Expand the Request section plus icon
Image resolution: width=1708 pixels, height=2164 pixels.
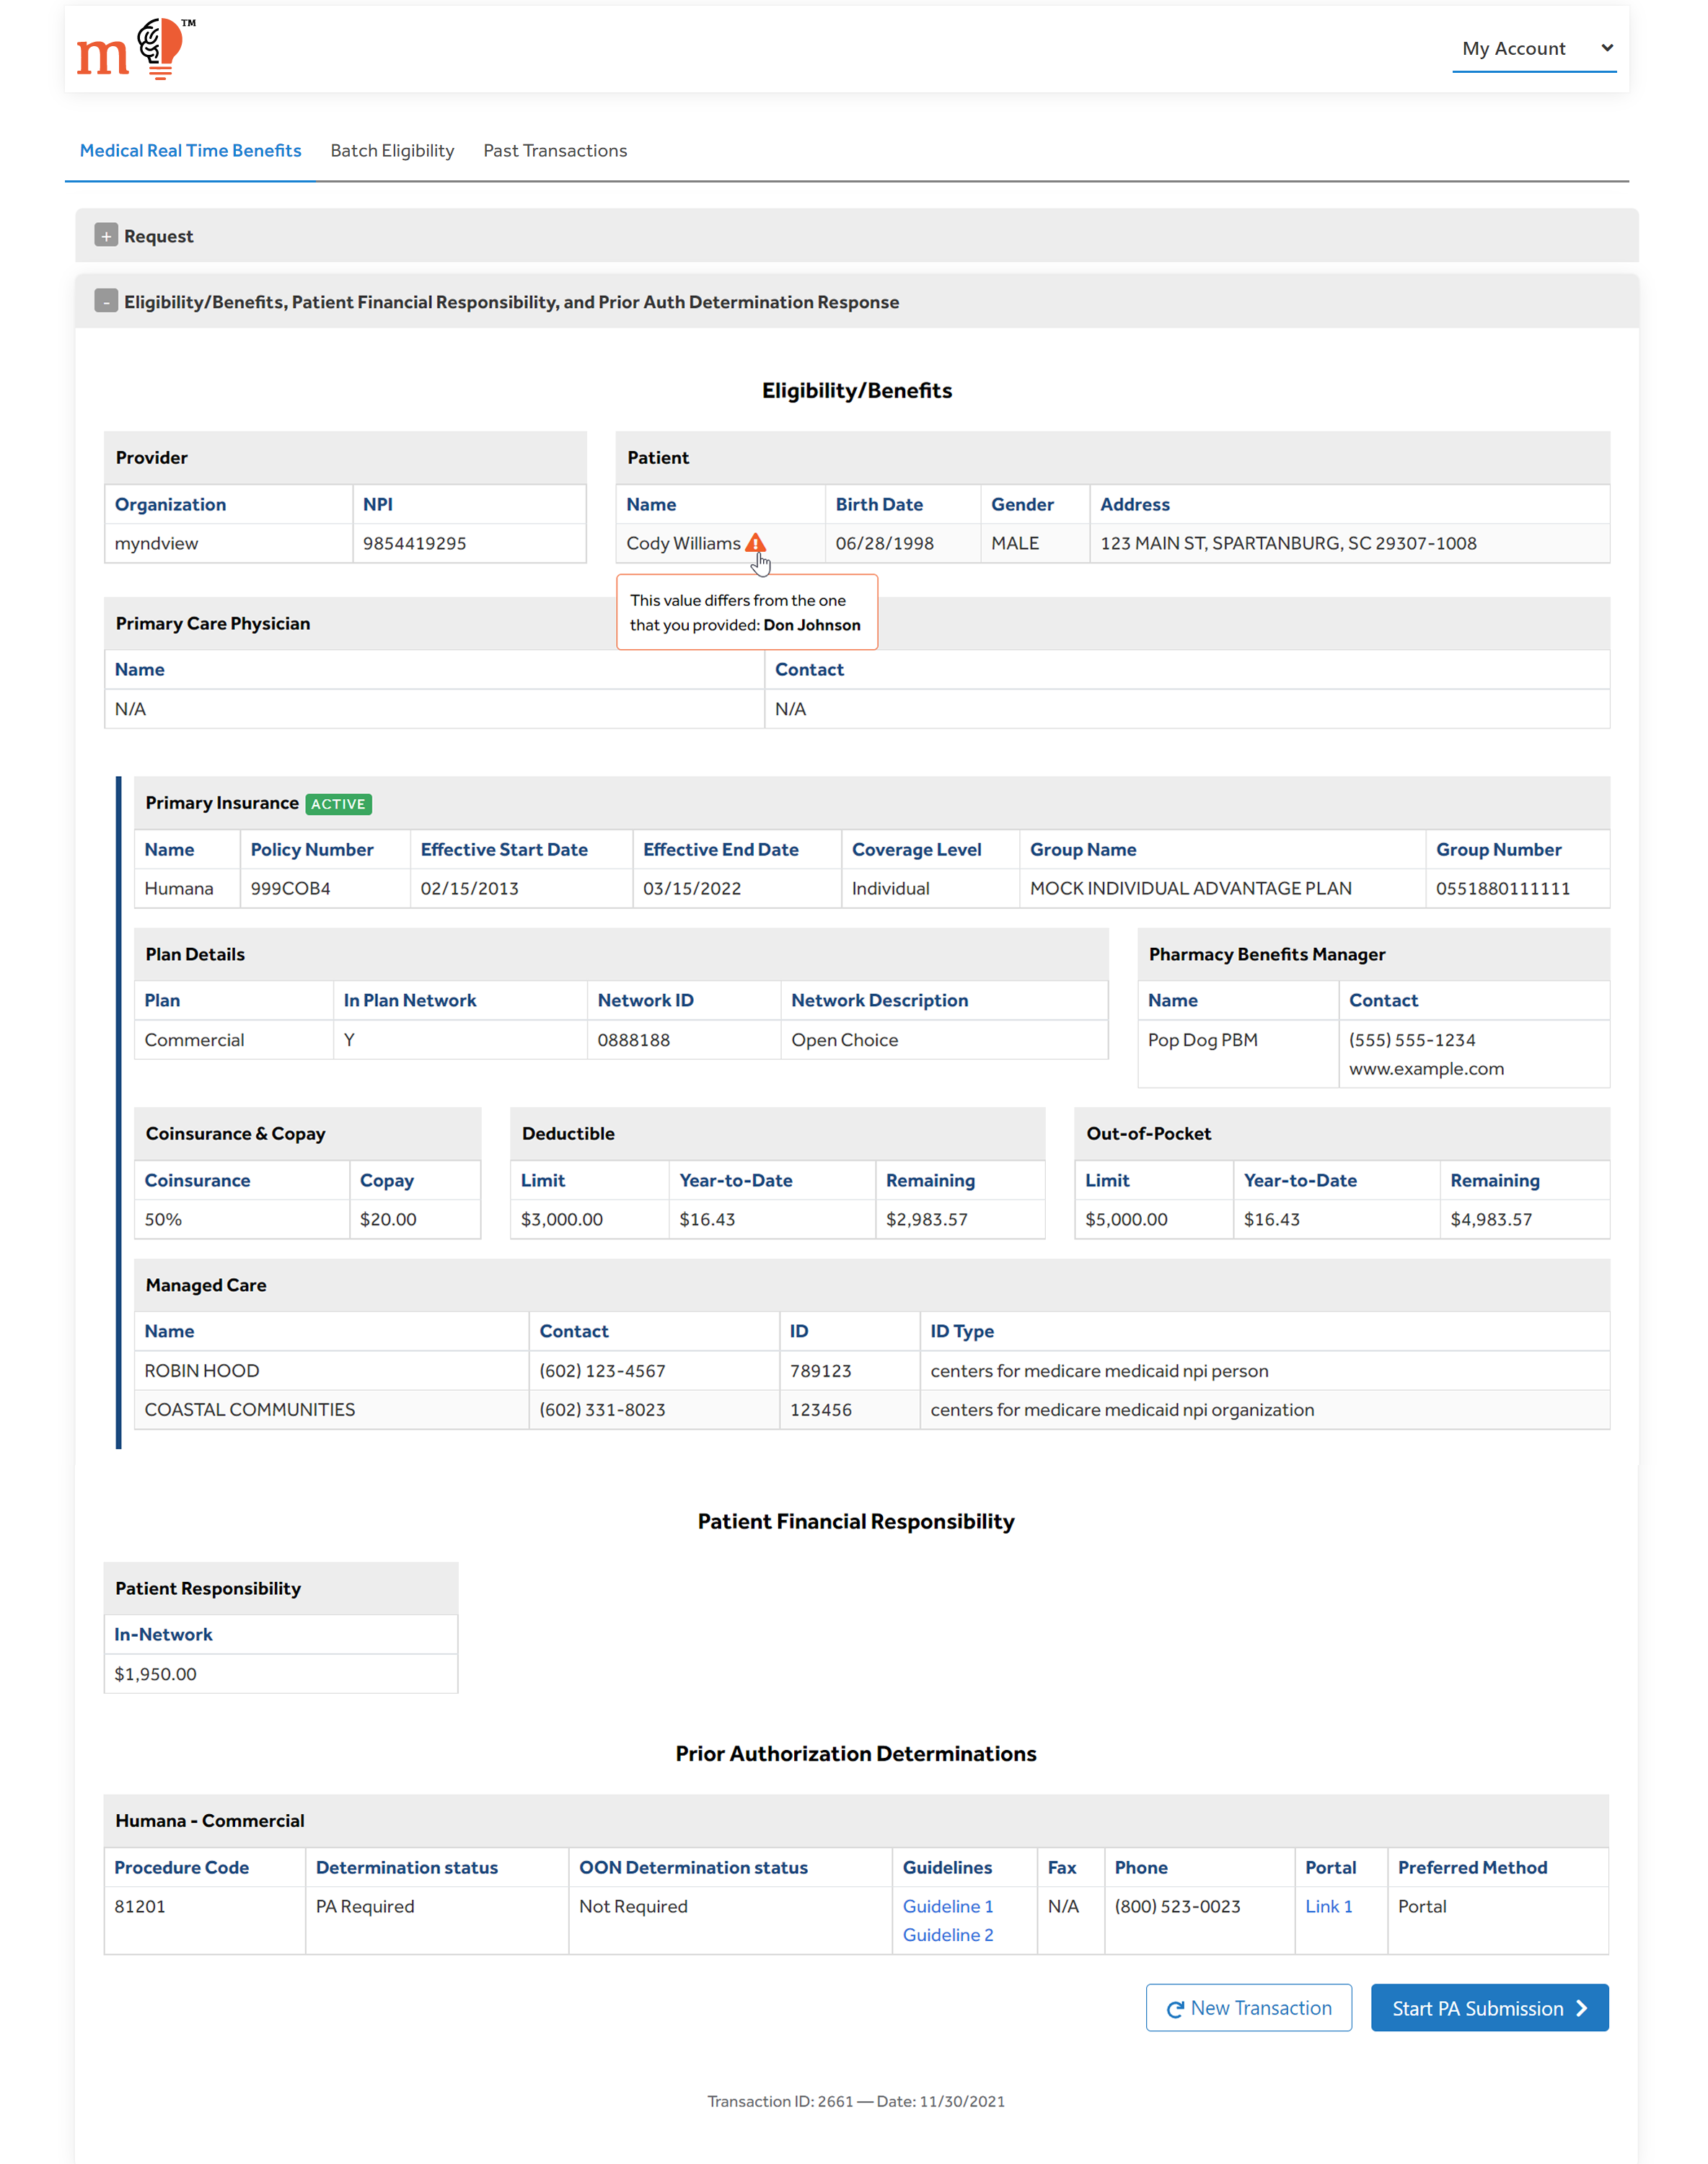pyautogui.click(x=106, y=235)
